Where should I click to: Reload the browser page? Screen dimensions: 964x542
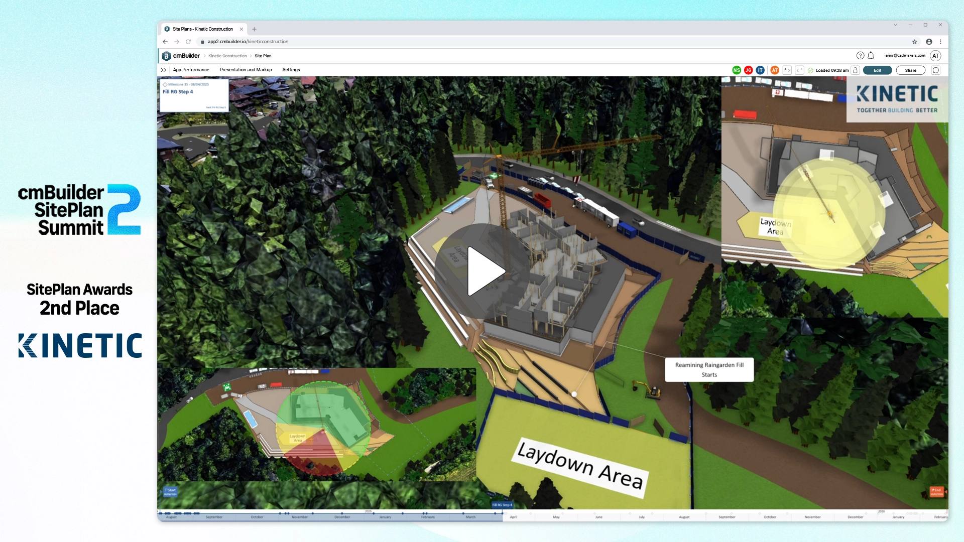pos(188,42)
